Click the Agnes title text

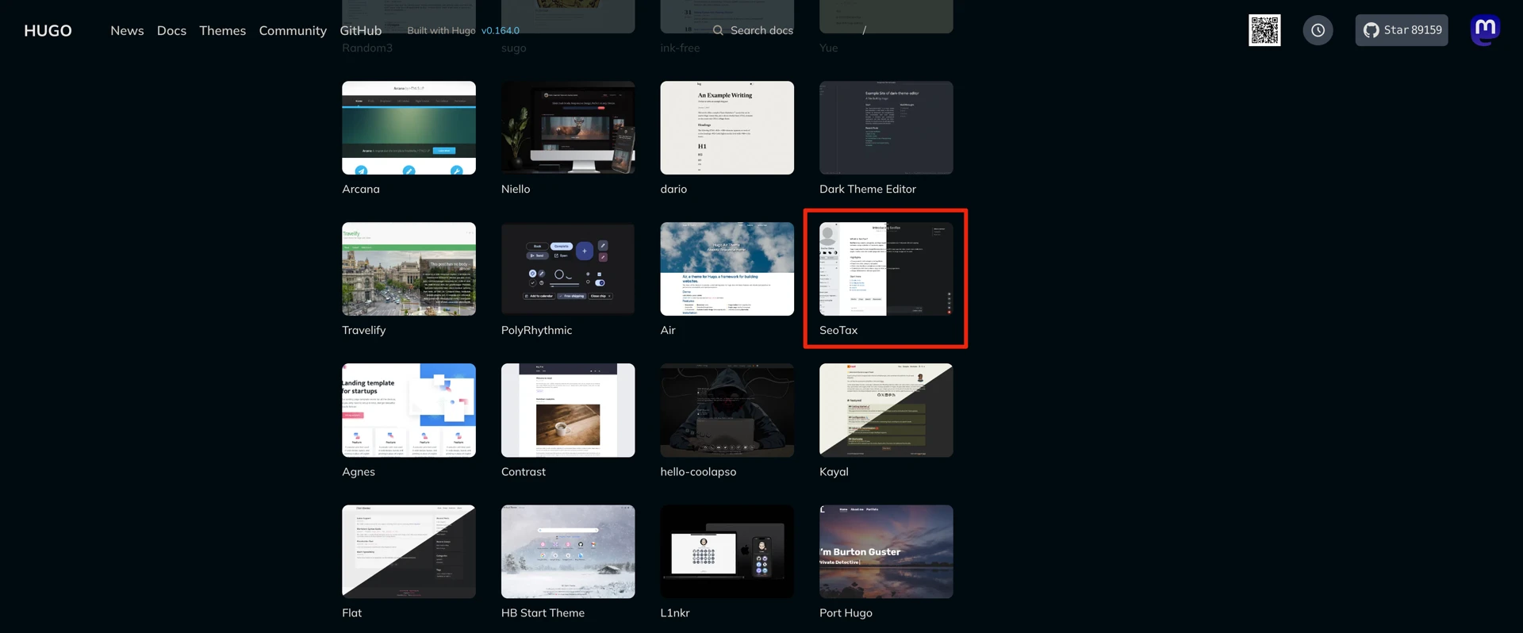pyautogui.click(x=359, y=471)
